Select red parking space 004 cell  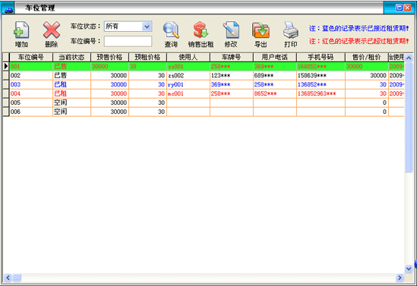(31, 93)
